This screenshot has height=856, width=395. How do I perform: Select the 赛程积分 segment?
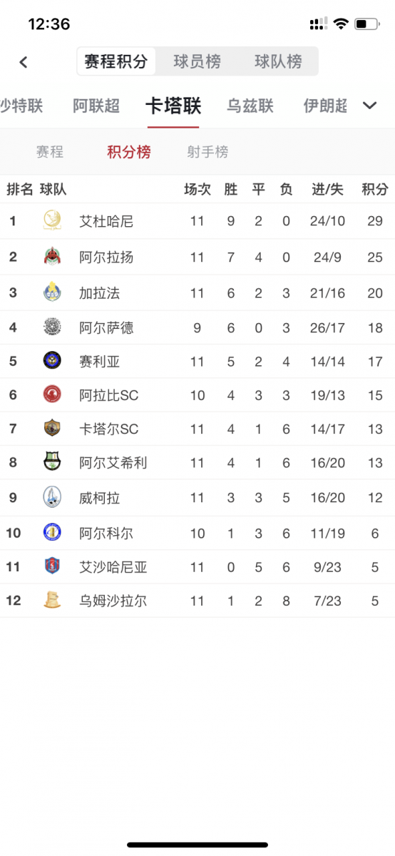coord(116,61)
